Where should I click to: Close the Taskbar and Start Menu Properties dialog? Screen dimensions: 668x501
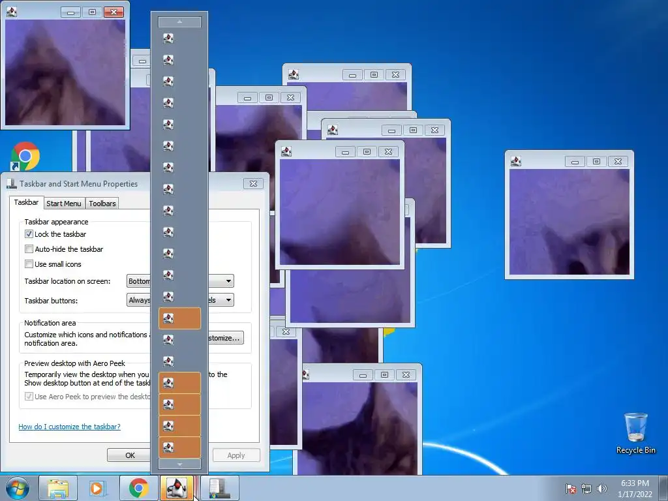pos(254,183)
